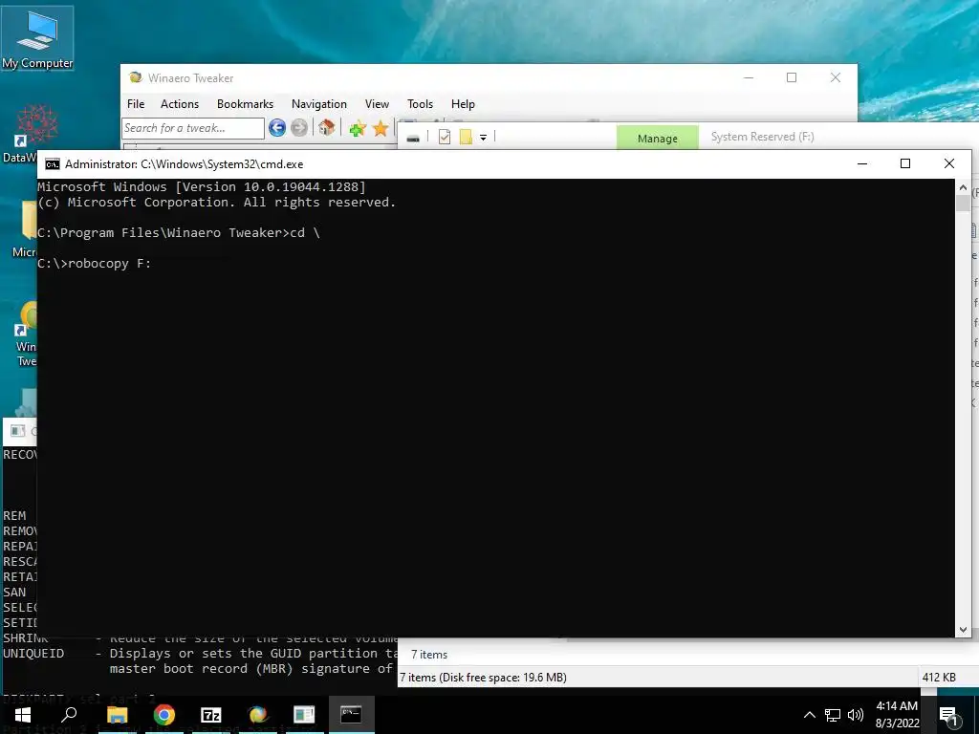Close the Winaero Tweaker window

click(836, 77)
